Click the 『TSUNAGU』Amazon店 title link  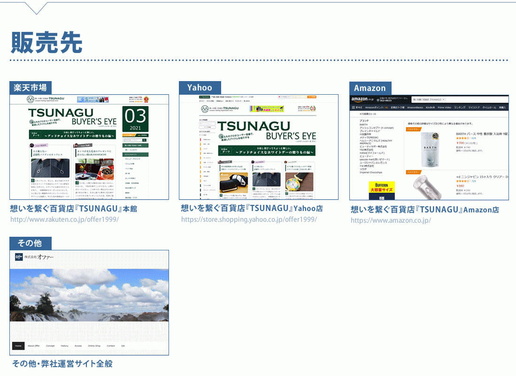click(425, 210)
